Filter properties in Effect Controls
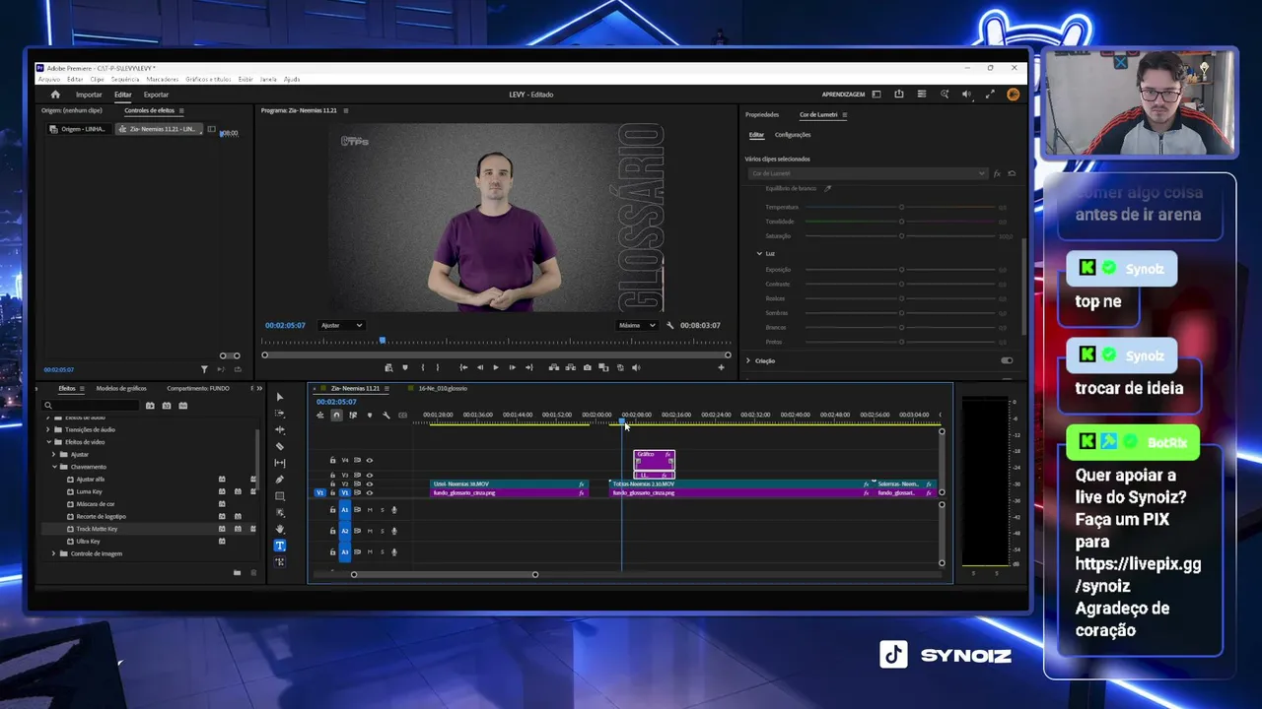 (204, 369)
